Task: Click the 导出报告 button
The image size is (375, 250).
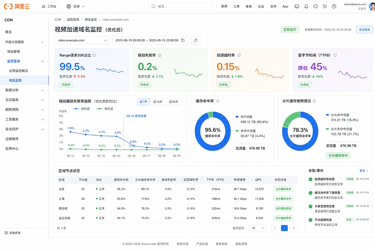Action: [364, 30]
